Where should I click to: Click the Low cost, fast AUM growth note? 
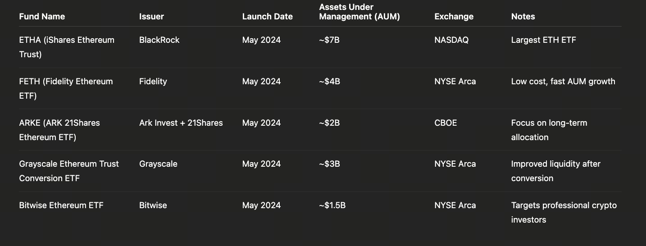[x=563, y=82]
